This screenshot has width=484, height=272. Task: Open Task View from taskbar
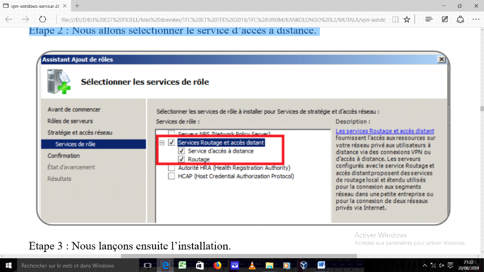[x=148, y=265]
